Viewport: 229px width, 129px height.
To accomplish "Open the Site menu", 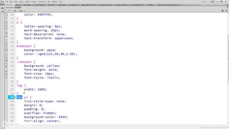I will pyautogui.click(x=49, y=2).
